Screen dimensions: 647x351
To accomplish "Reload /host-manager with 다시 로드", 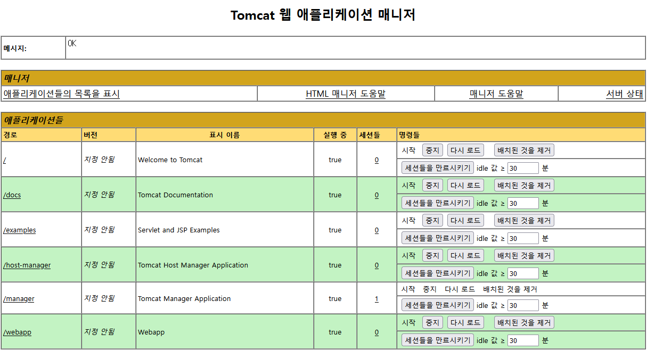I will point(466,256).
